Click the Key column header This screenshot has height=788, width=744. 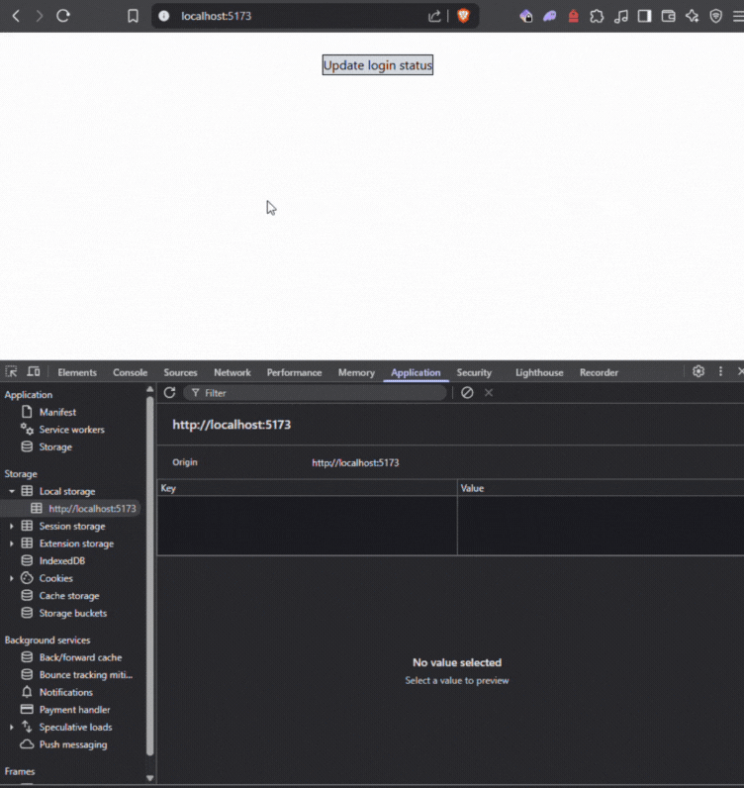(x=307, y=488)
